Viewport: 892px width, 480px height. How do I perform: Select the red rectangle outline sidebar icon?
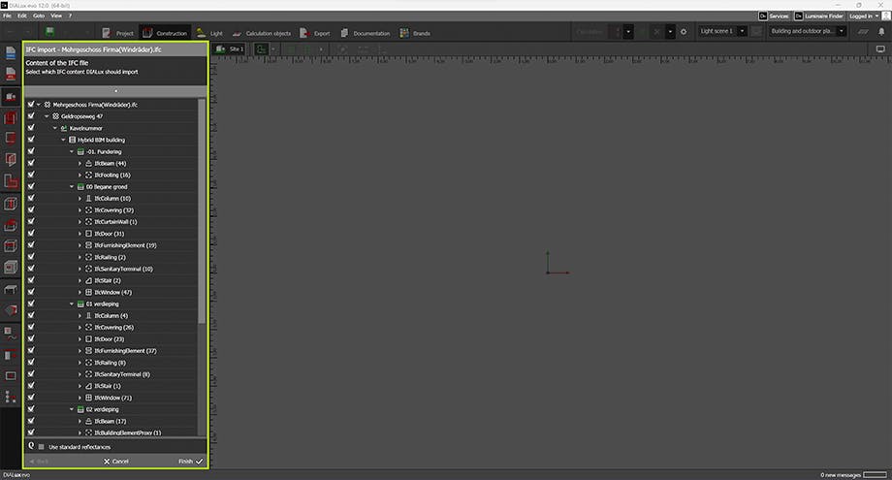[11, 376]
